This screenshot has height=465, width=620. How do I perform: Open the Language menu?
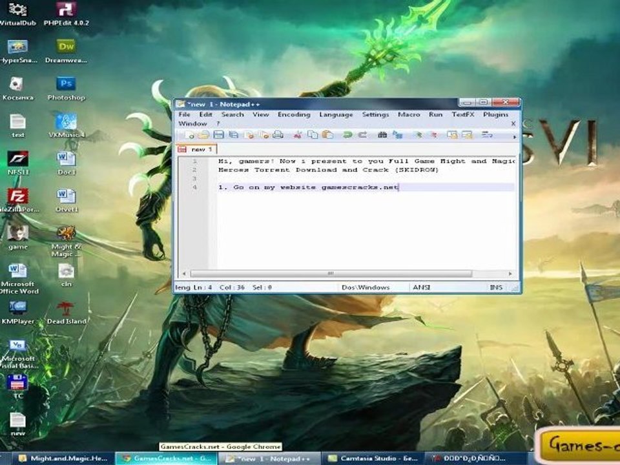[x=336, y=114]
